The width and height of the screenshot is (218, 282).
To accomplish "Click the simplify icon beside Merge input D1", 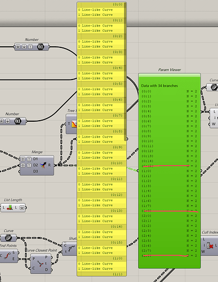I will [x=29, y=159].
